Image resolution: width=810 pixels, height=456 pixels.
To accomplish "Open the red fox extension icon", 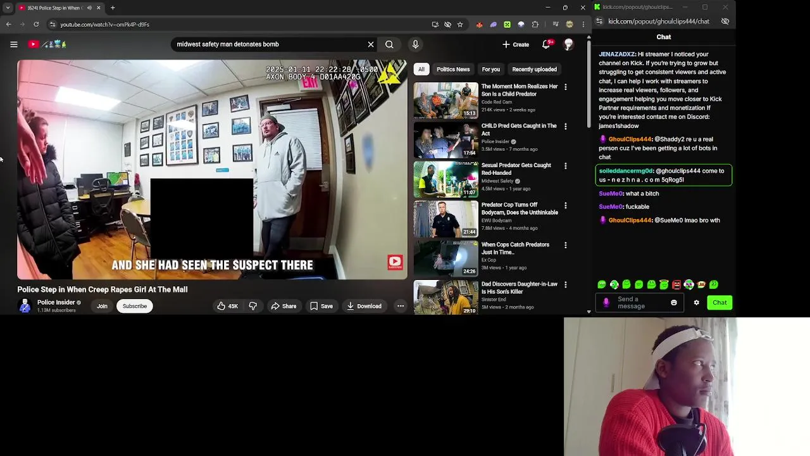I will coord(479,24).
